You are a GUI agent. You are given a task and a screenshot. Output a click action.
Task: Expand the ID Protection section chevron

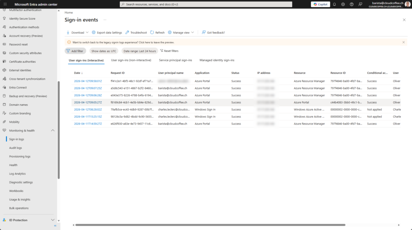click(53, 220)
